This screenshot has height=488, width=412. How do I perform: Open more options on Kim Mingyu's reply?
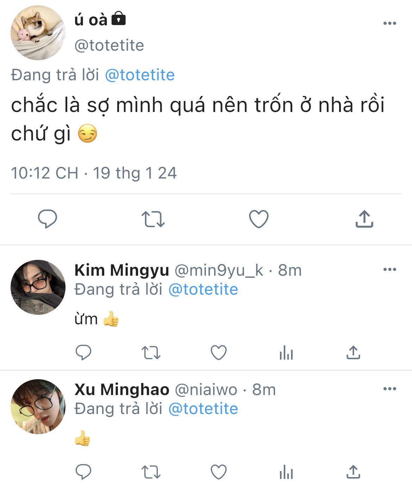[389, 270]
